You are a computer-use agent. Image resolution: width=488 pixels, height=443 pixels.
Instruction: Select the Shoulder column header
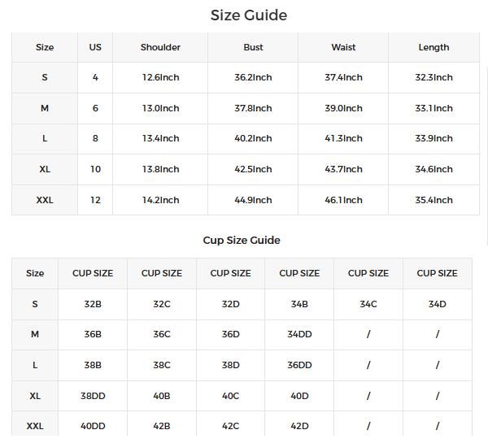tap(160, 47)
